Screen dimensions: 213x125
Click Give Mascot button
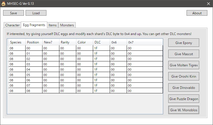tap(184, 54)
